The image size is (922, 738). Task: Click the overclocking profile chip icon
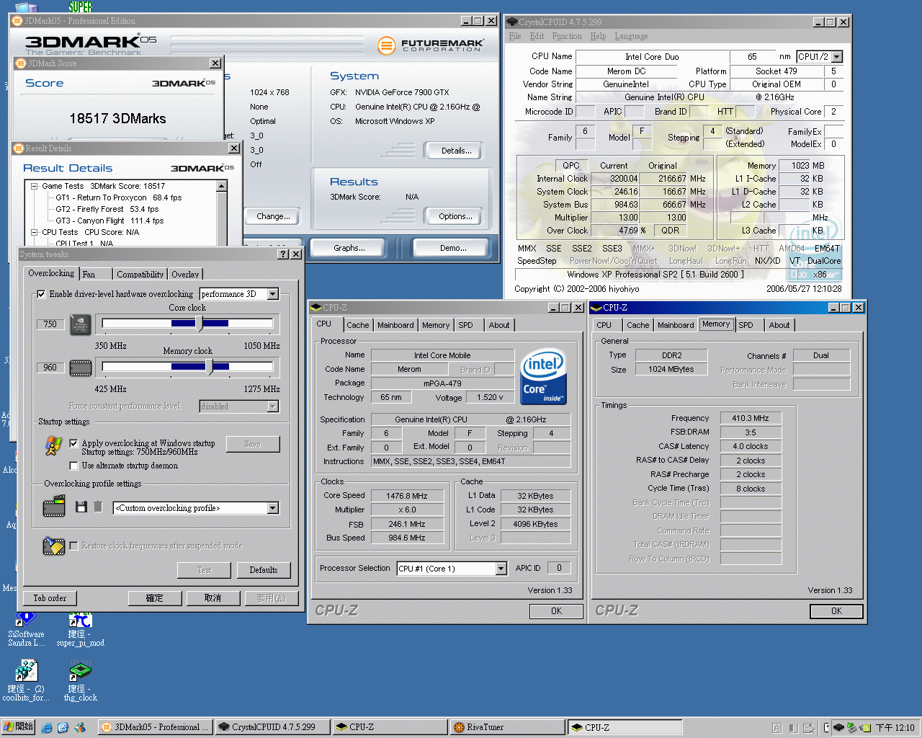click(54, 507)
